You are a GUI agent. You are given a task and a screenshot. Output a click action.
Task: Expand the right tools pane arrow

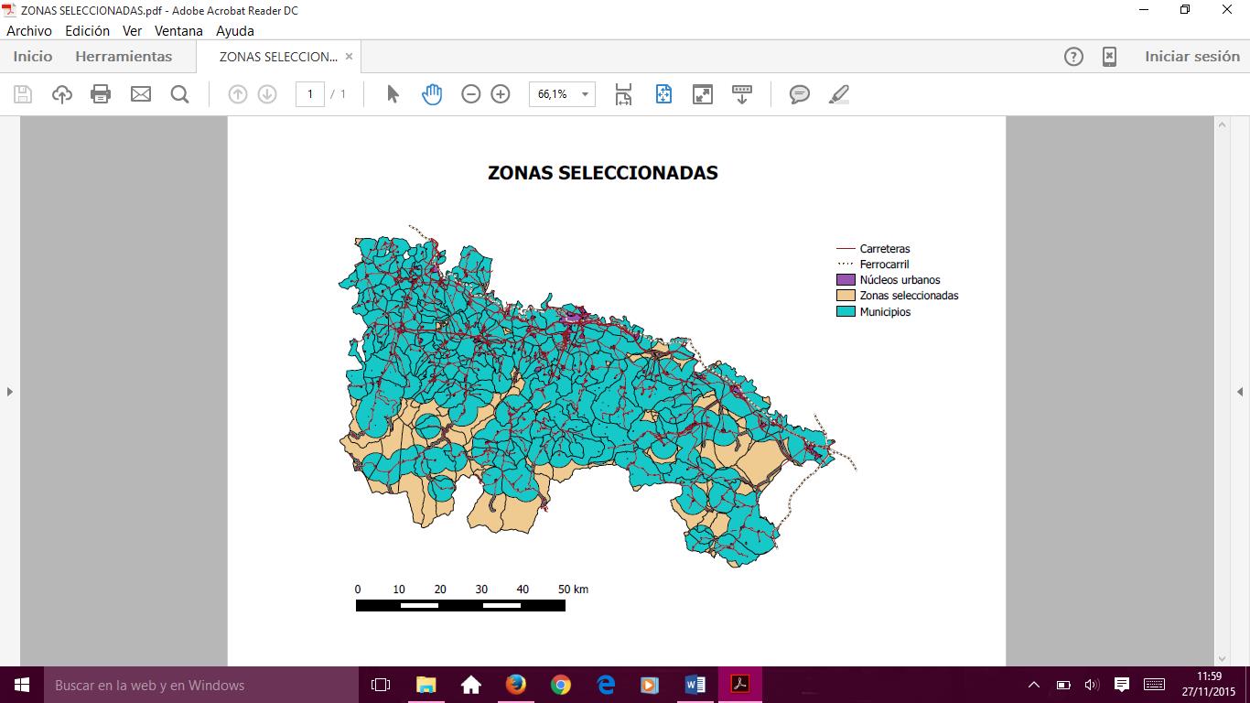pyautogui.click(x=1240, y=392)
